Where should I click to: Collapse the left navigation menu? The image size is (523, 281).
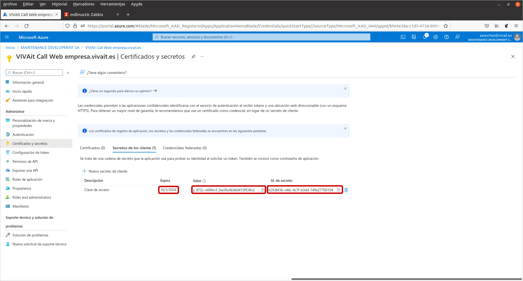(68, 73)
